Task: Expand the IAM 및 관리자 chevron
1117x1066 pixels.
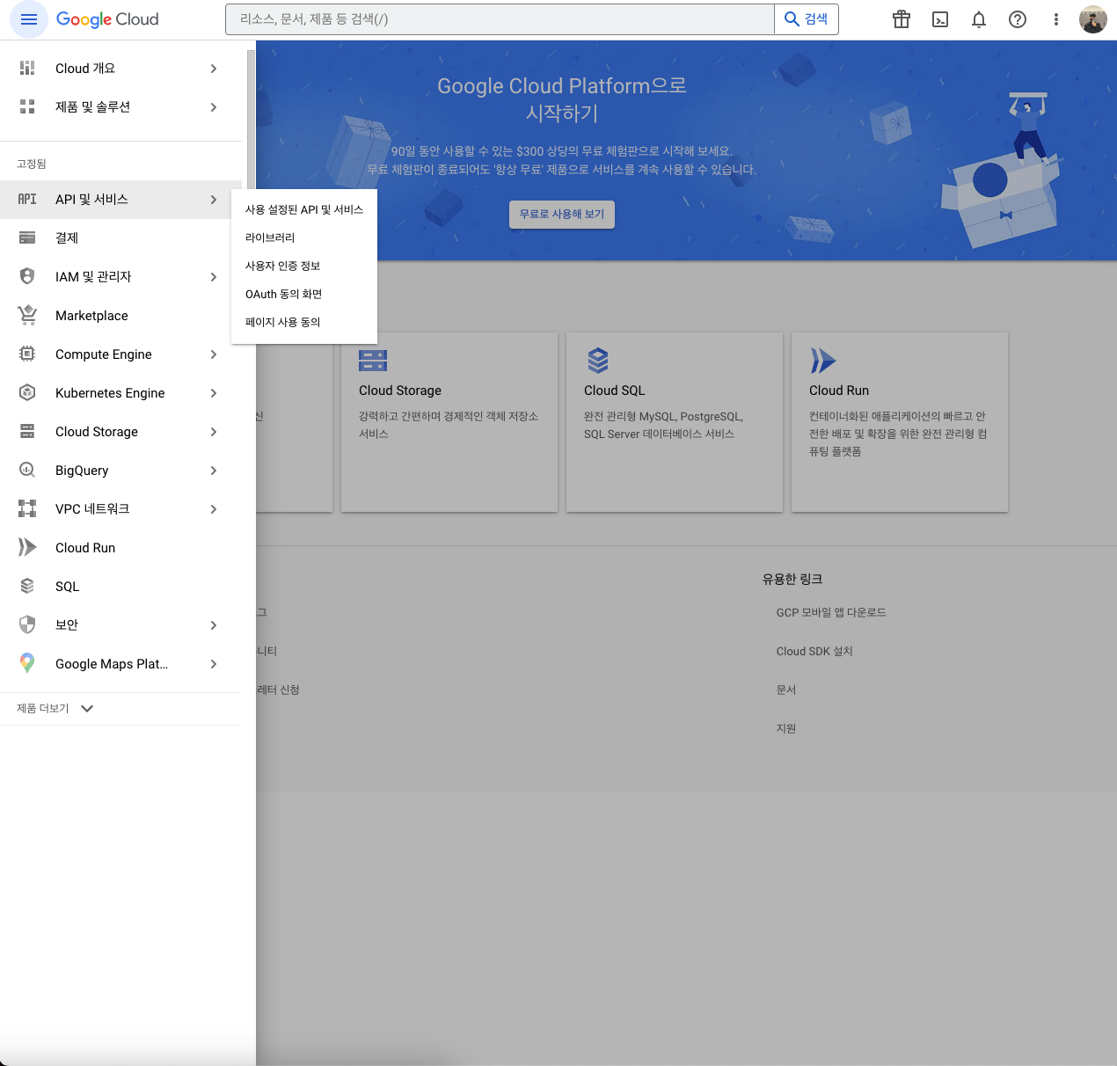Action: click(214, 277)
